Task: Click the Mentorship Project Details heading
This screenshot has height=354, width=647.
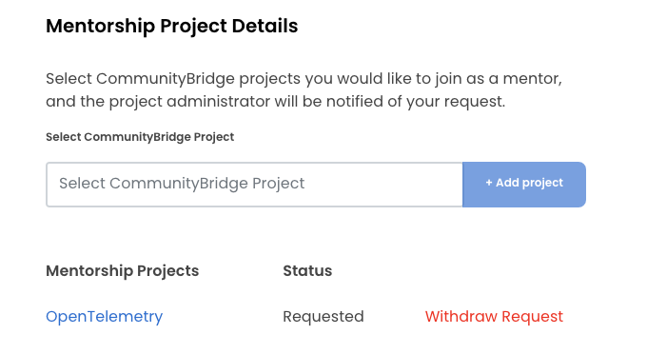Action: 171,26
